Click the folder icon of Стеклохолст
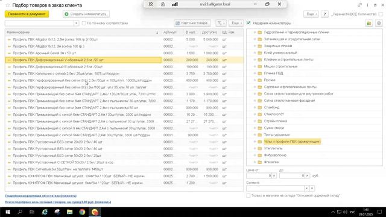Screen dimensions: 386x217 tap(260, 115)
